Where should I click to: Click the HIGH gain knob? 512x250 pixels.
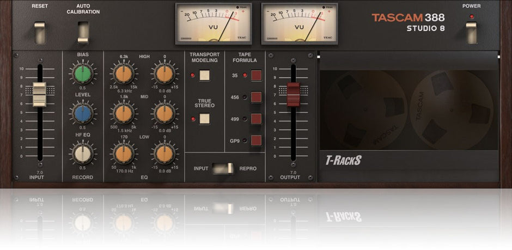[x=164, y=74]
